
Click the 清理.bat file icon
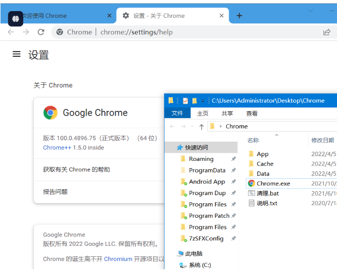pos(251,193)
